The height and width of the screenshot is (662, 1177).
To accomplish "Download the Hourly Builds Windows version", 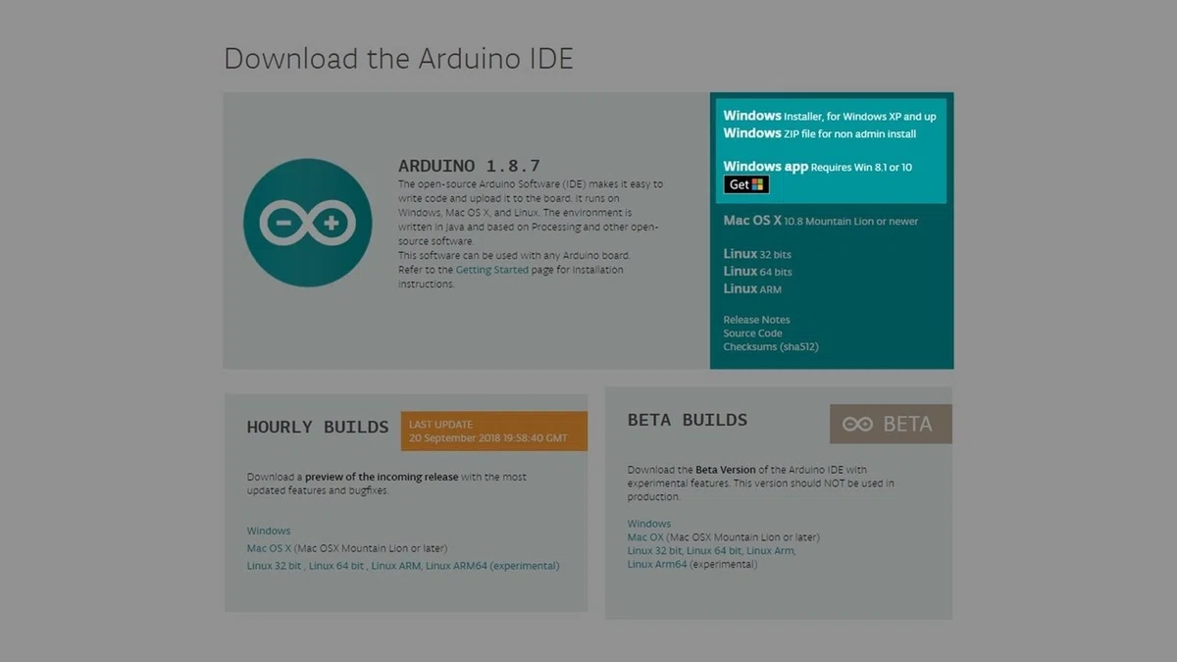I will pyautogui.click(x=269, y=531).
